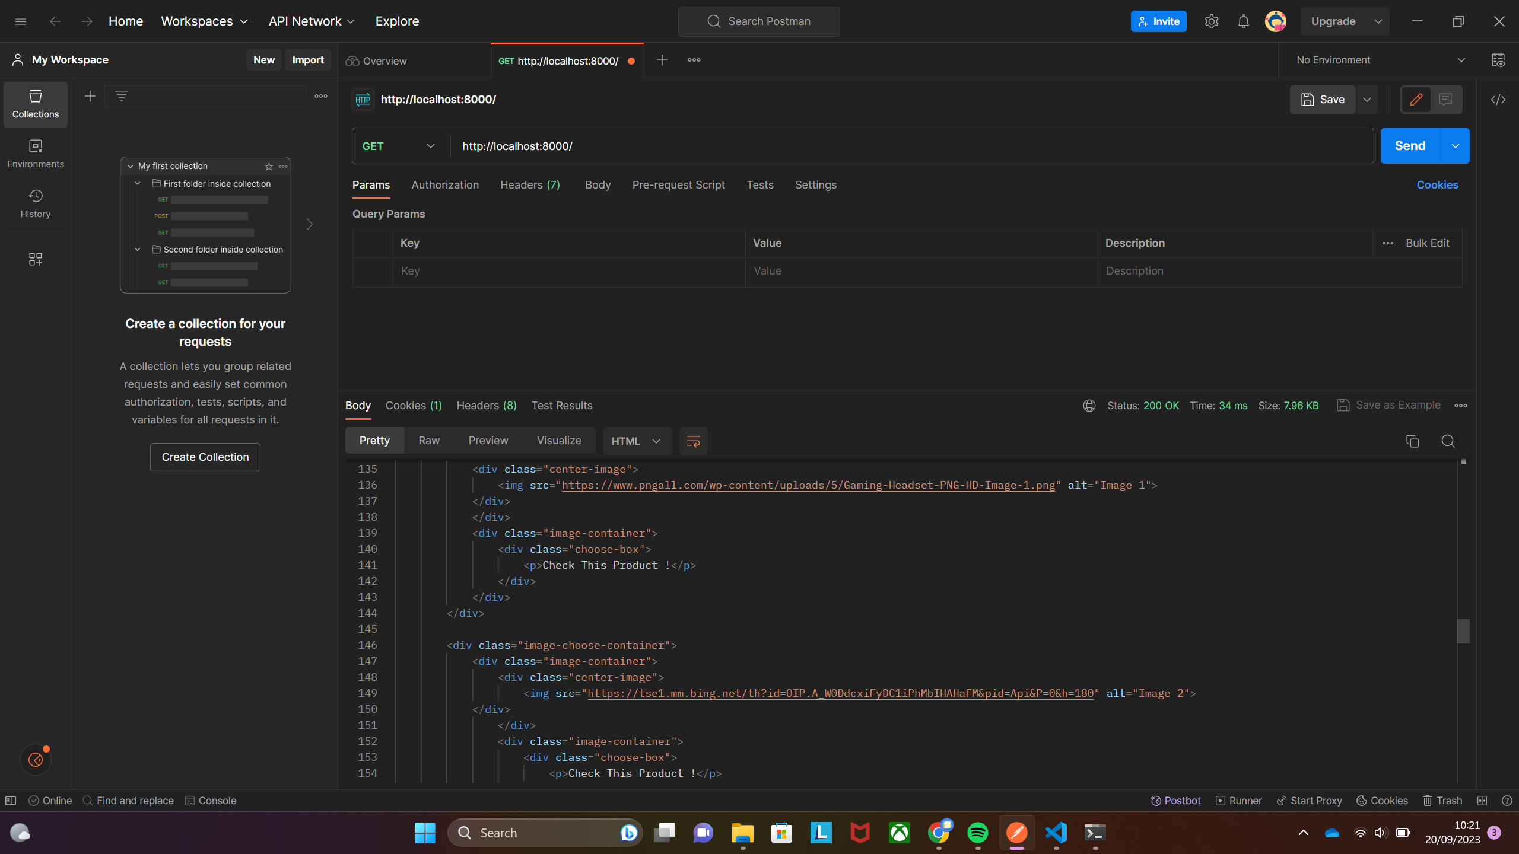Open the Explore menu
The width and height of the screenshot is (1519, 854).
click(396, 21)
